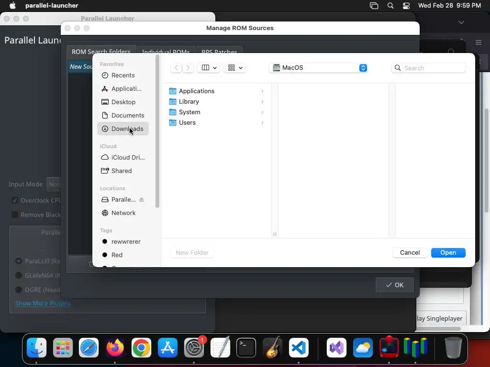The image size is (490, 367).
Task: Select Recents in the sidebar
Action: tap(123, 75)
